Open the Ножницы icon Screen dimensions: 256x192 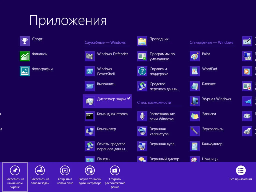pos(194,159)
